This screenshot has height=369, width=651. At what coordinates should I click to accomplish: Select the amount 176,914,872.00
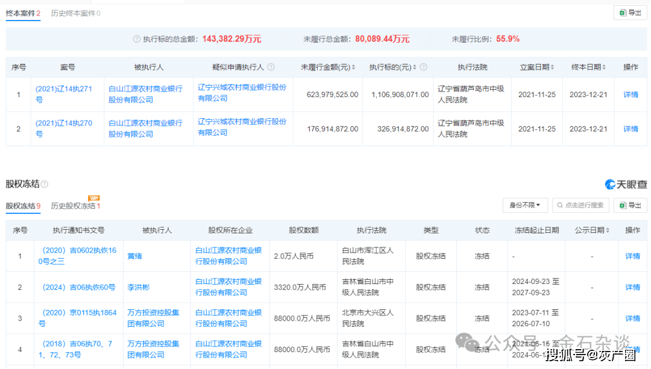tap(332, 129)
